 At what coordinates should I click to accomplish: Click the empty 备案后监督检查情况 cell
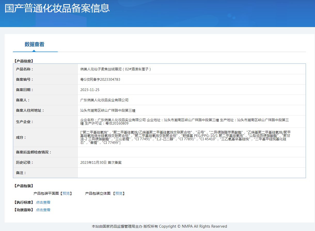coord(191,152)
